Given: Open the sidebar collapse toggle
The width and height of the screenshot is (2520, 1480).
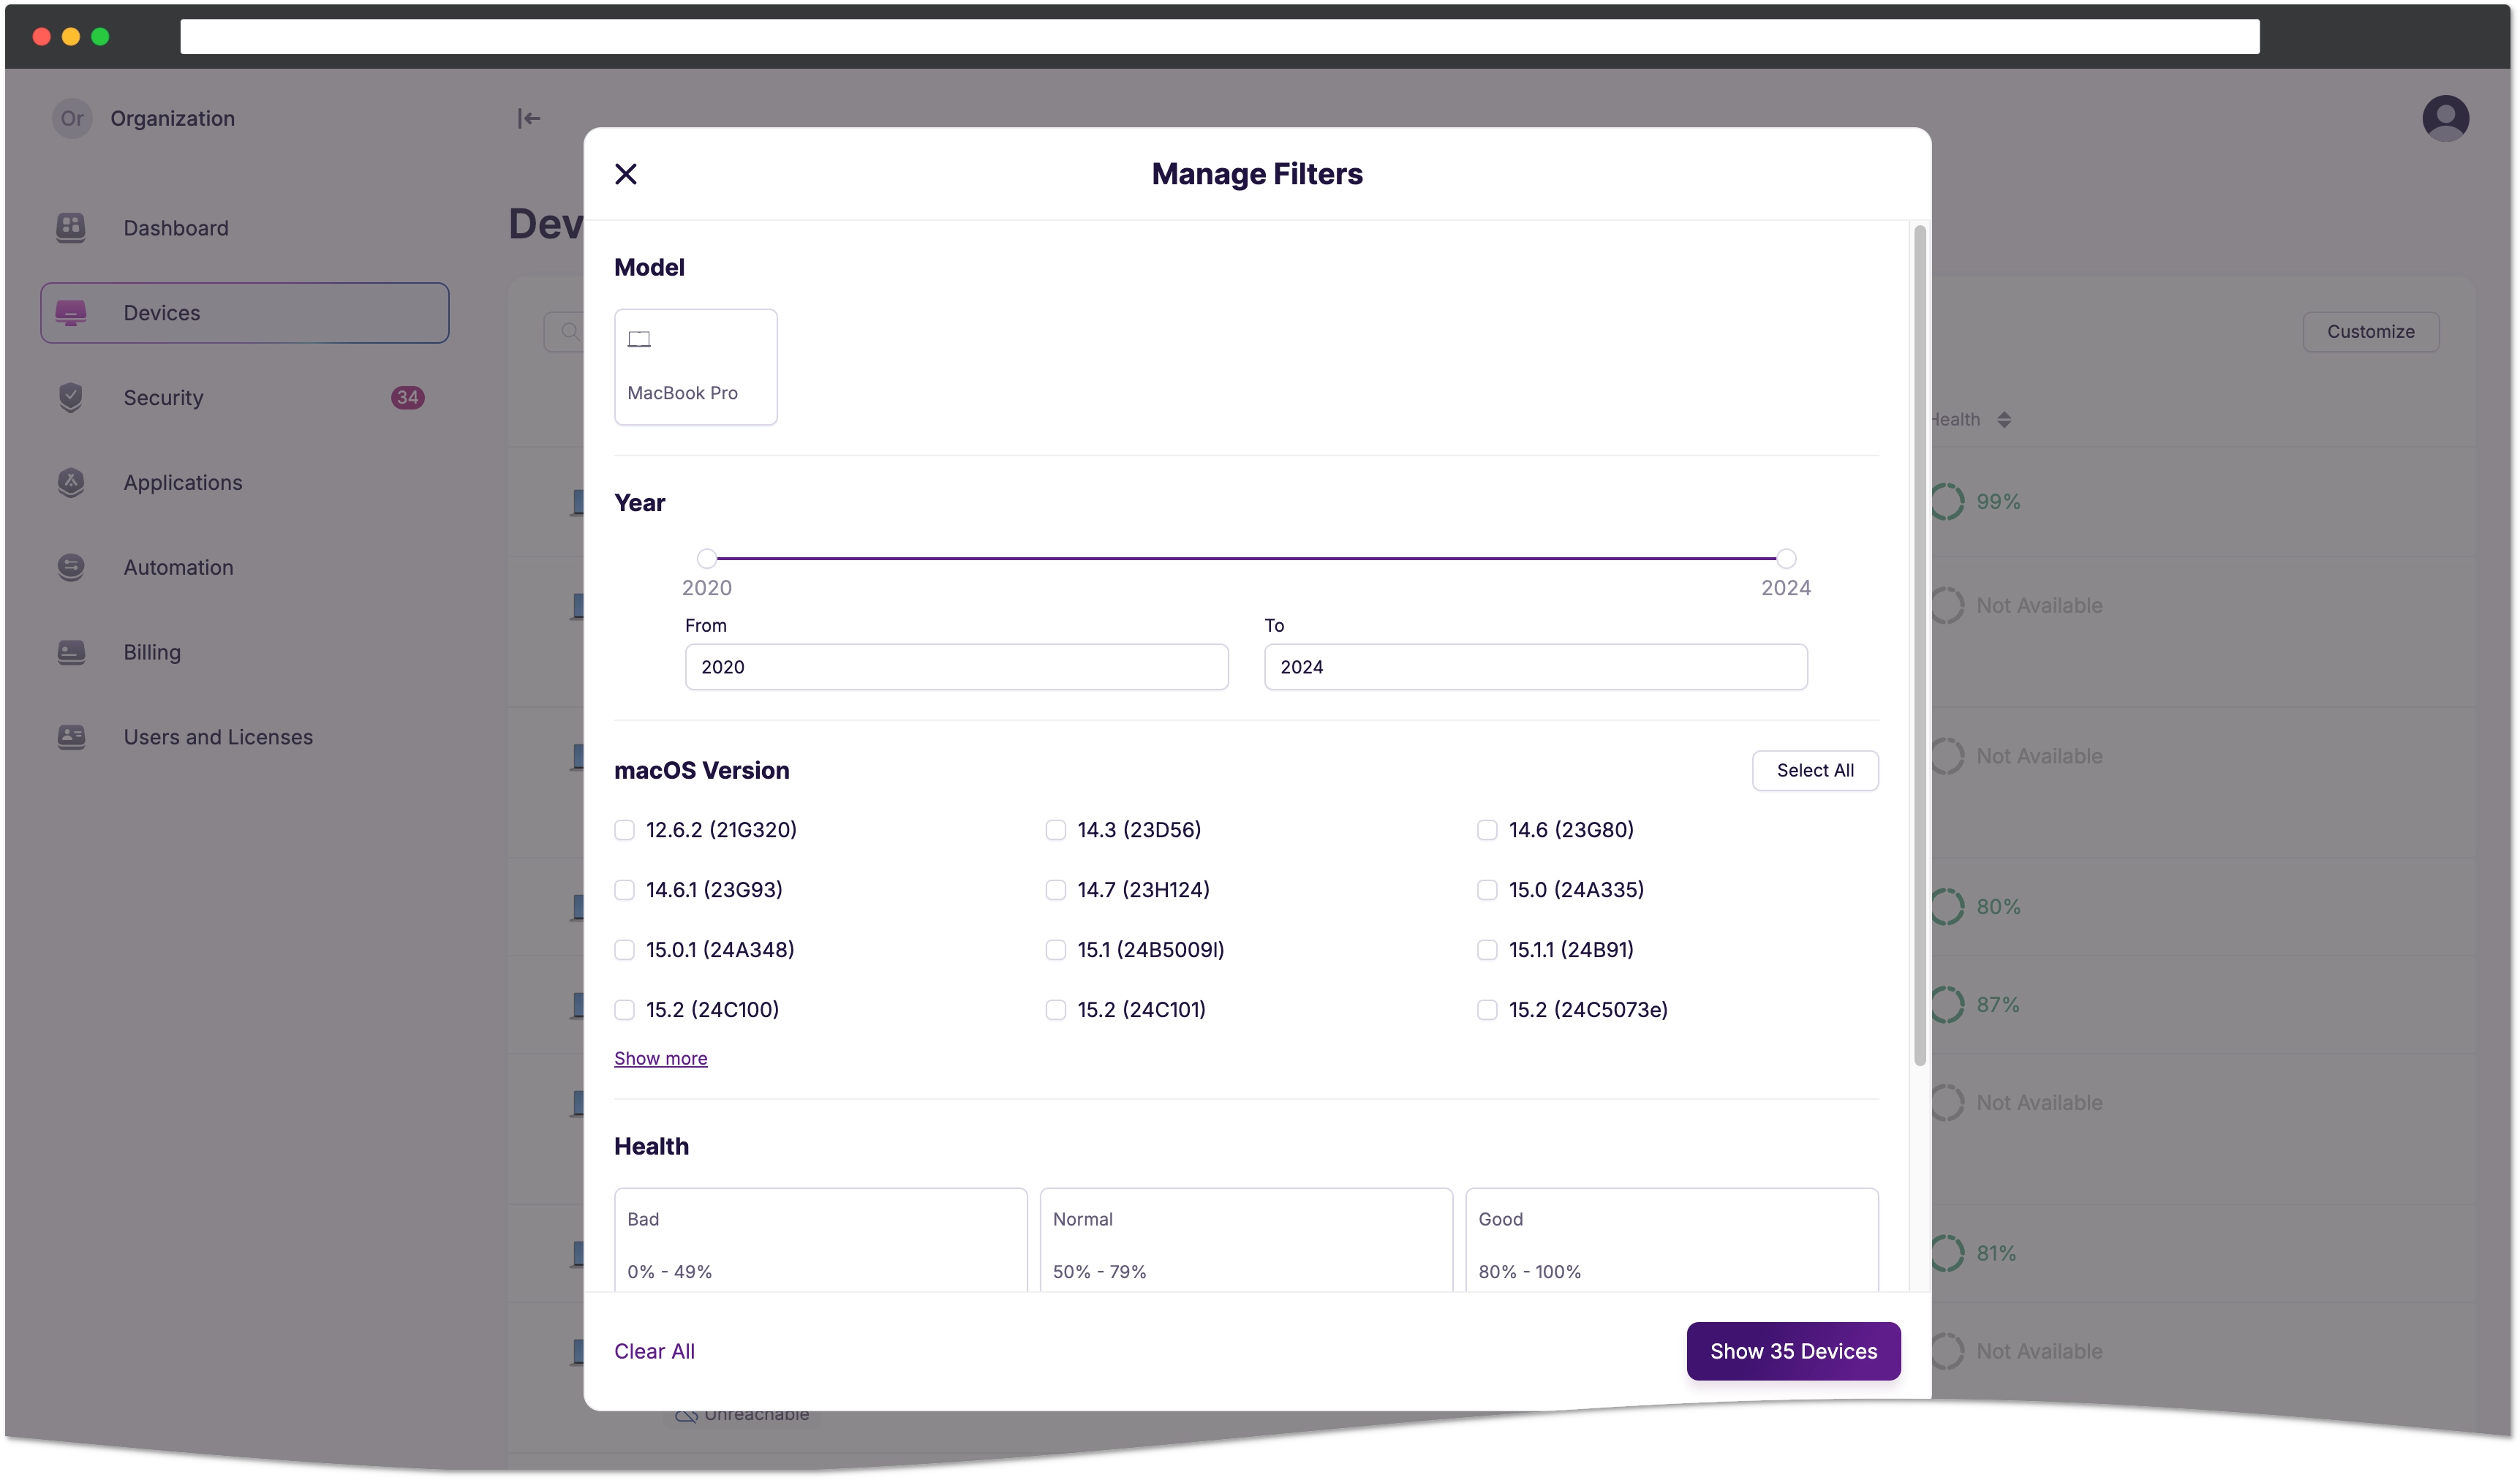Looking at the screenshot, I should coord(528,116).
